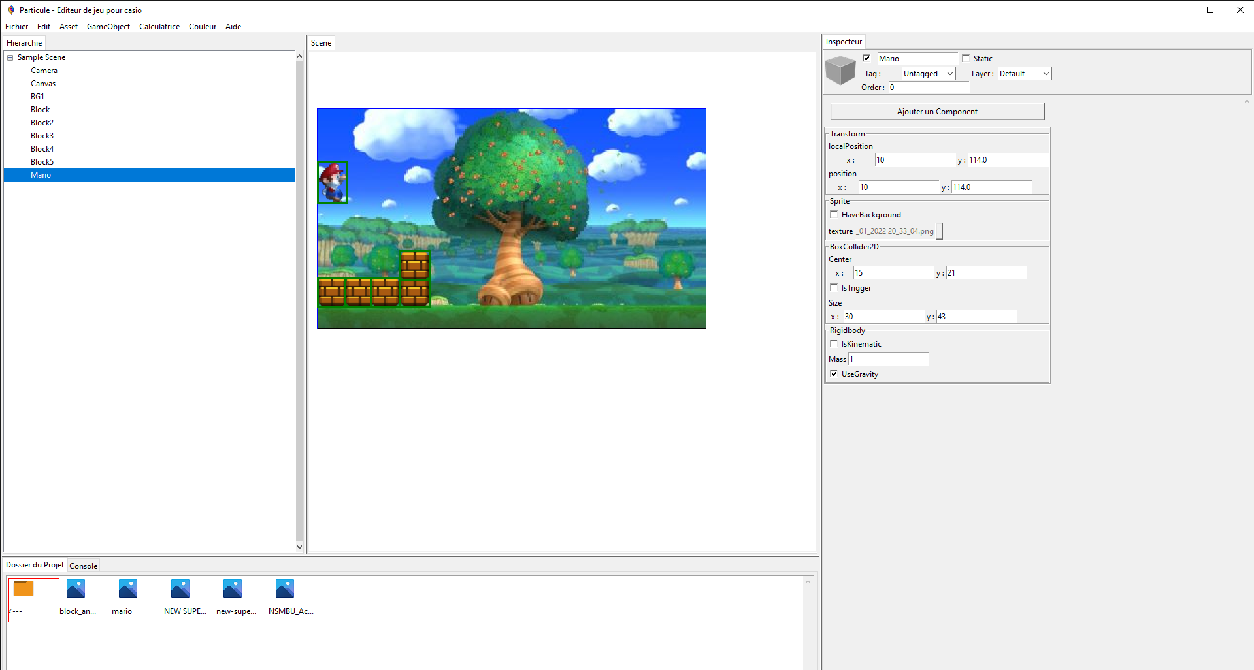Switch to the Dossier du Projet tab
This screenshot has height=670, width=1254.
coord(35,565)
